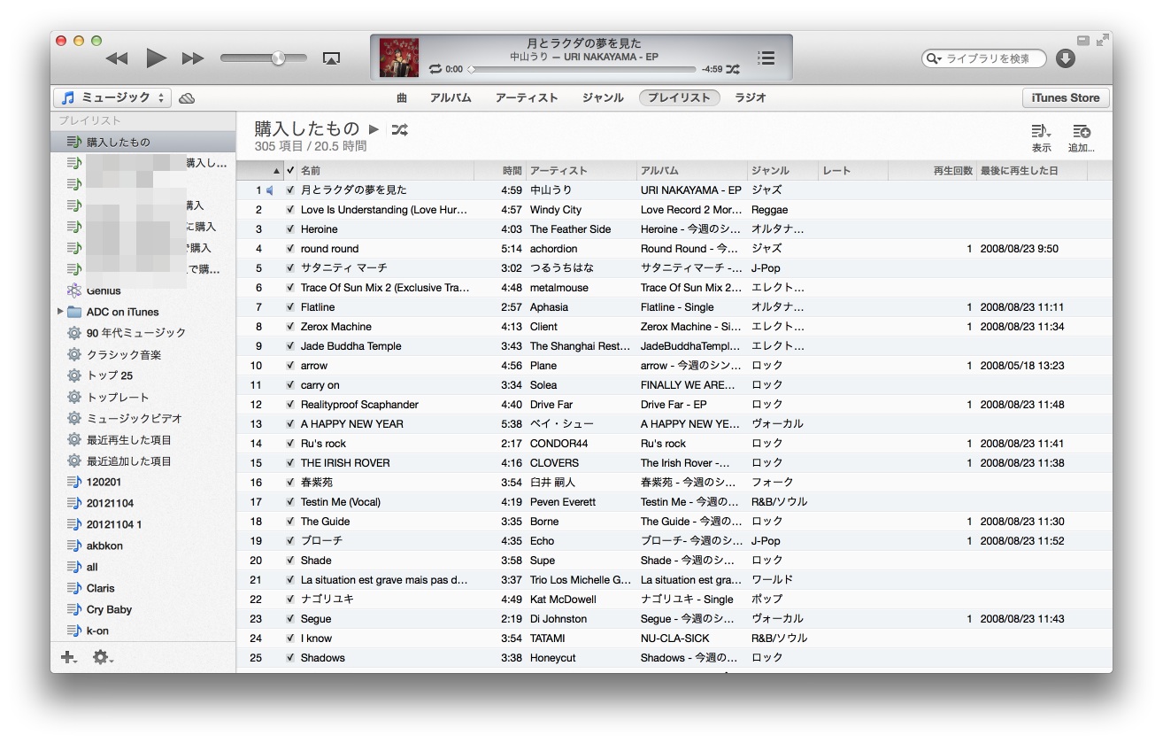Uncheck the round round checkbox

tap(290, 249)
